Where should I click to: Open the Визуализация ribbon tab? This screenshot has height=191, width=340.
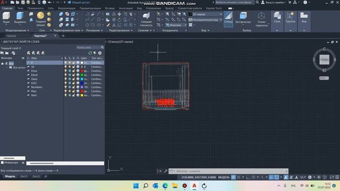pos(66,8)
